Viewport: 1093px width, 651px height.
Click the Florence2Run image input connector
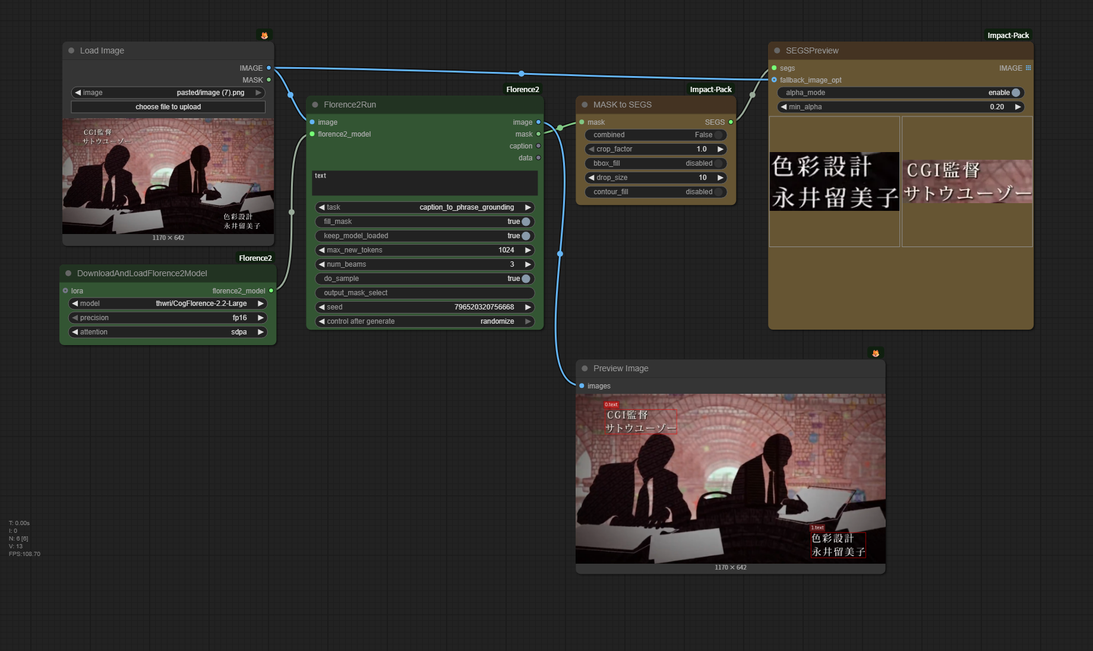pos(312,122)
